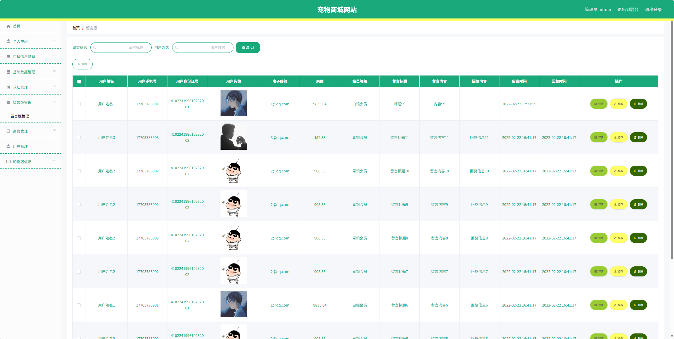This screenshot has height=339, width=674.
Task: Click magnifier icon in 留言标题 search box
Action: [x=95, y=48]
